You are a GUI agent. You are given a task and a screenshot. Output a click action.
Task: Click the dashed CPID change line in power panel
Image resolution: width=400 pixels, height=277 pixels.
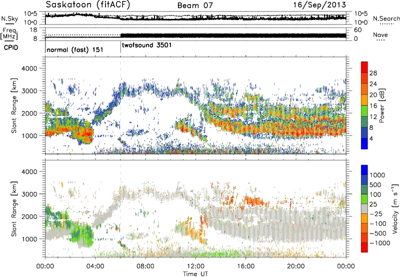pos(120,105)
